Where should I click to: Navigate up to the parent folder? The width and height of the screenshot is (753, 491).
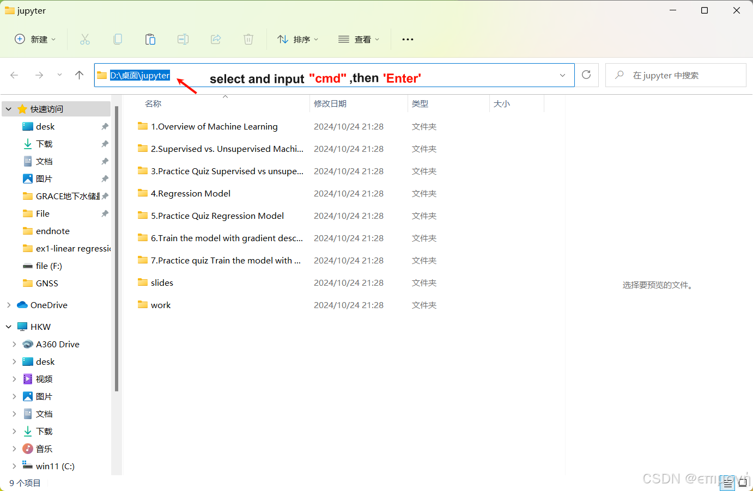(79, 75)
